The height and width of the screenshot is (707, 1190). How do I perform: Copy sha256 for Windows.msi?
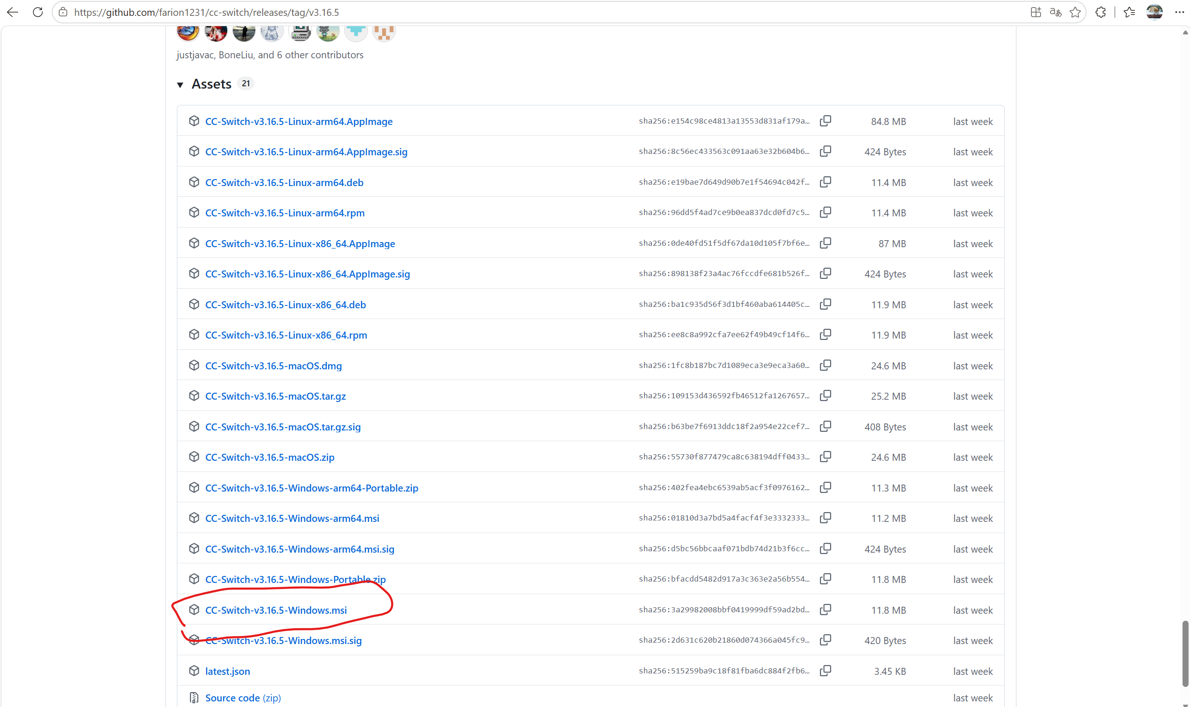coord(826,610)
